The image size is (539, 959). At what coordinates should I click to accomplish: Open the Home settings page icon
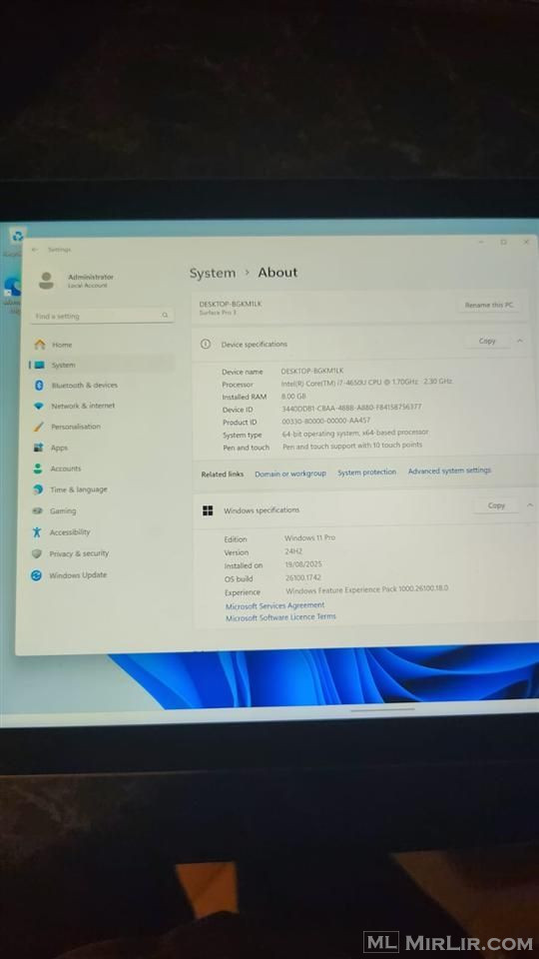pos(40,345)
